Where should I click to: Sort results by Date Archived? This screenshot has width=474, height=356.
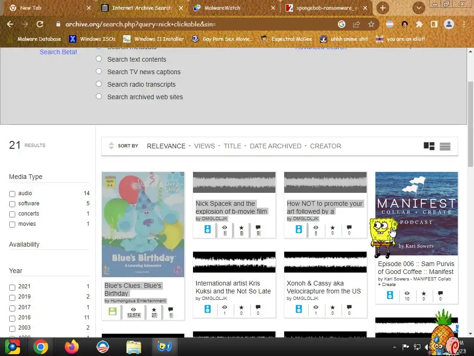[x=275, y=146]
